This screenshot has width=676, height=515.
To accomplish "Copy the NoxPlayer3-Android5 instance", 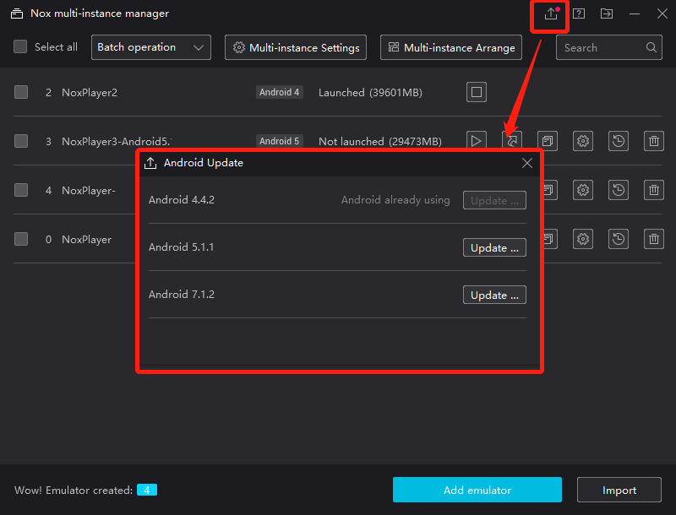I will pos(548,141).
